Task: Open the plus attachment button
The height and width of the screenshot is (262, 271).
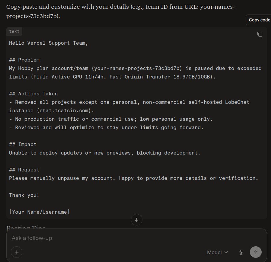Action: coord(17,252)
